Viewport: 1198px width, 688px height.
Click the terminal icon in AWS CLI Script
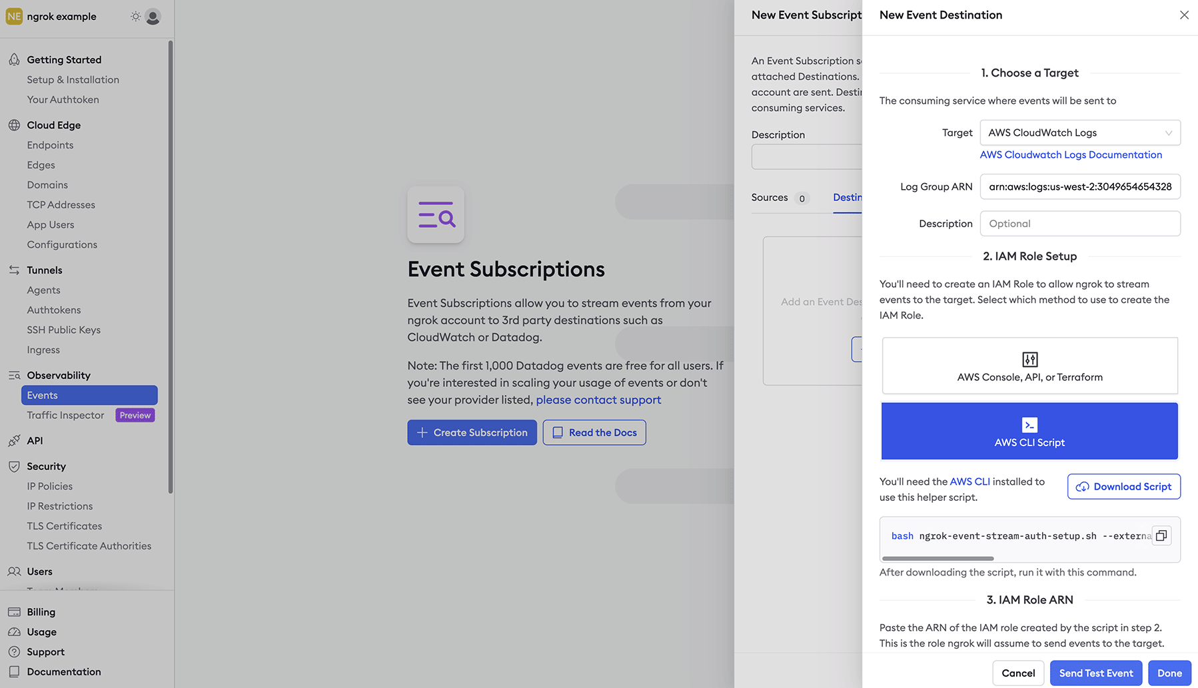pos(1029,425)
